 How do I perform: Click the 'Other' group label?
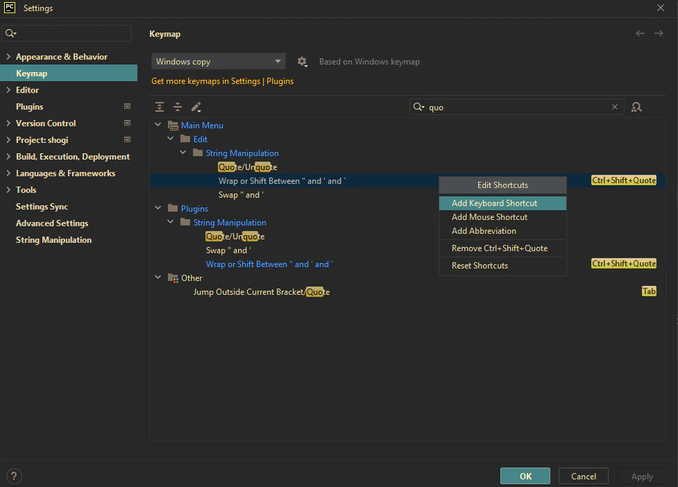[x=192, y=278]
